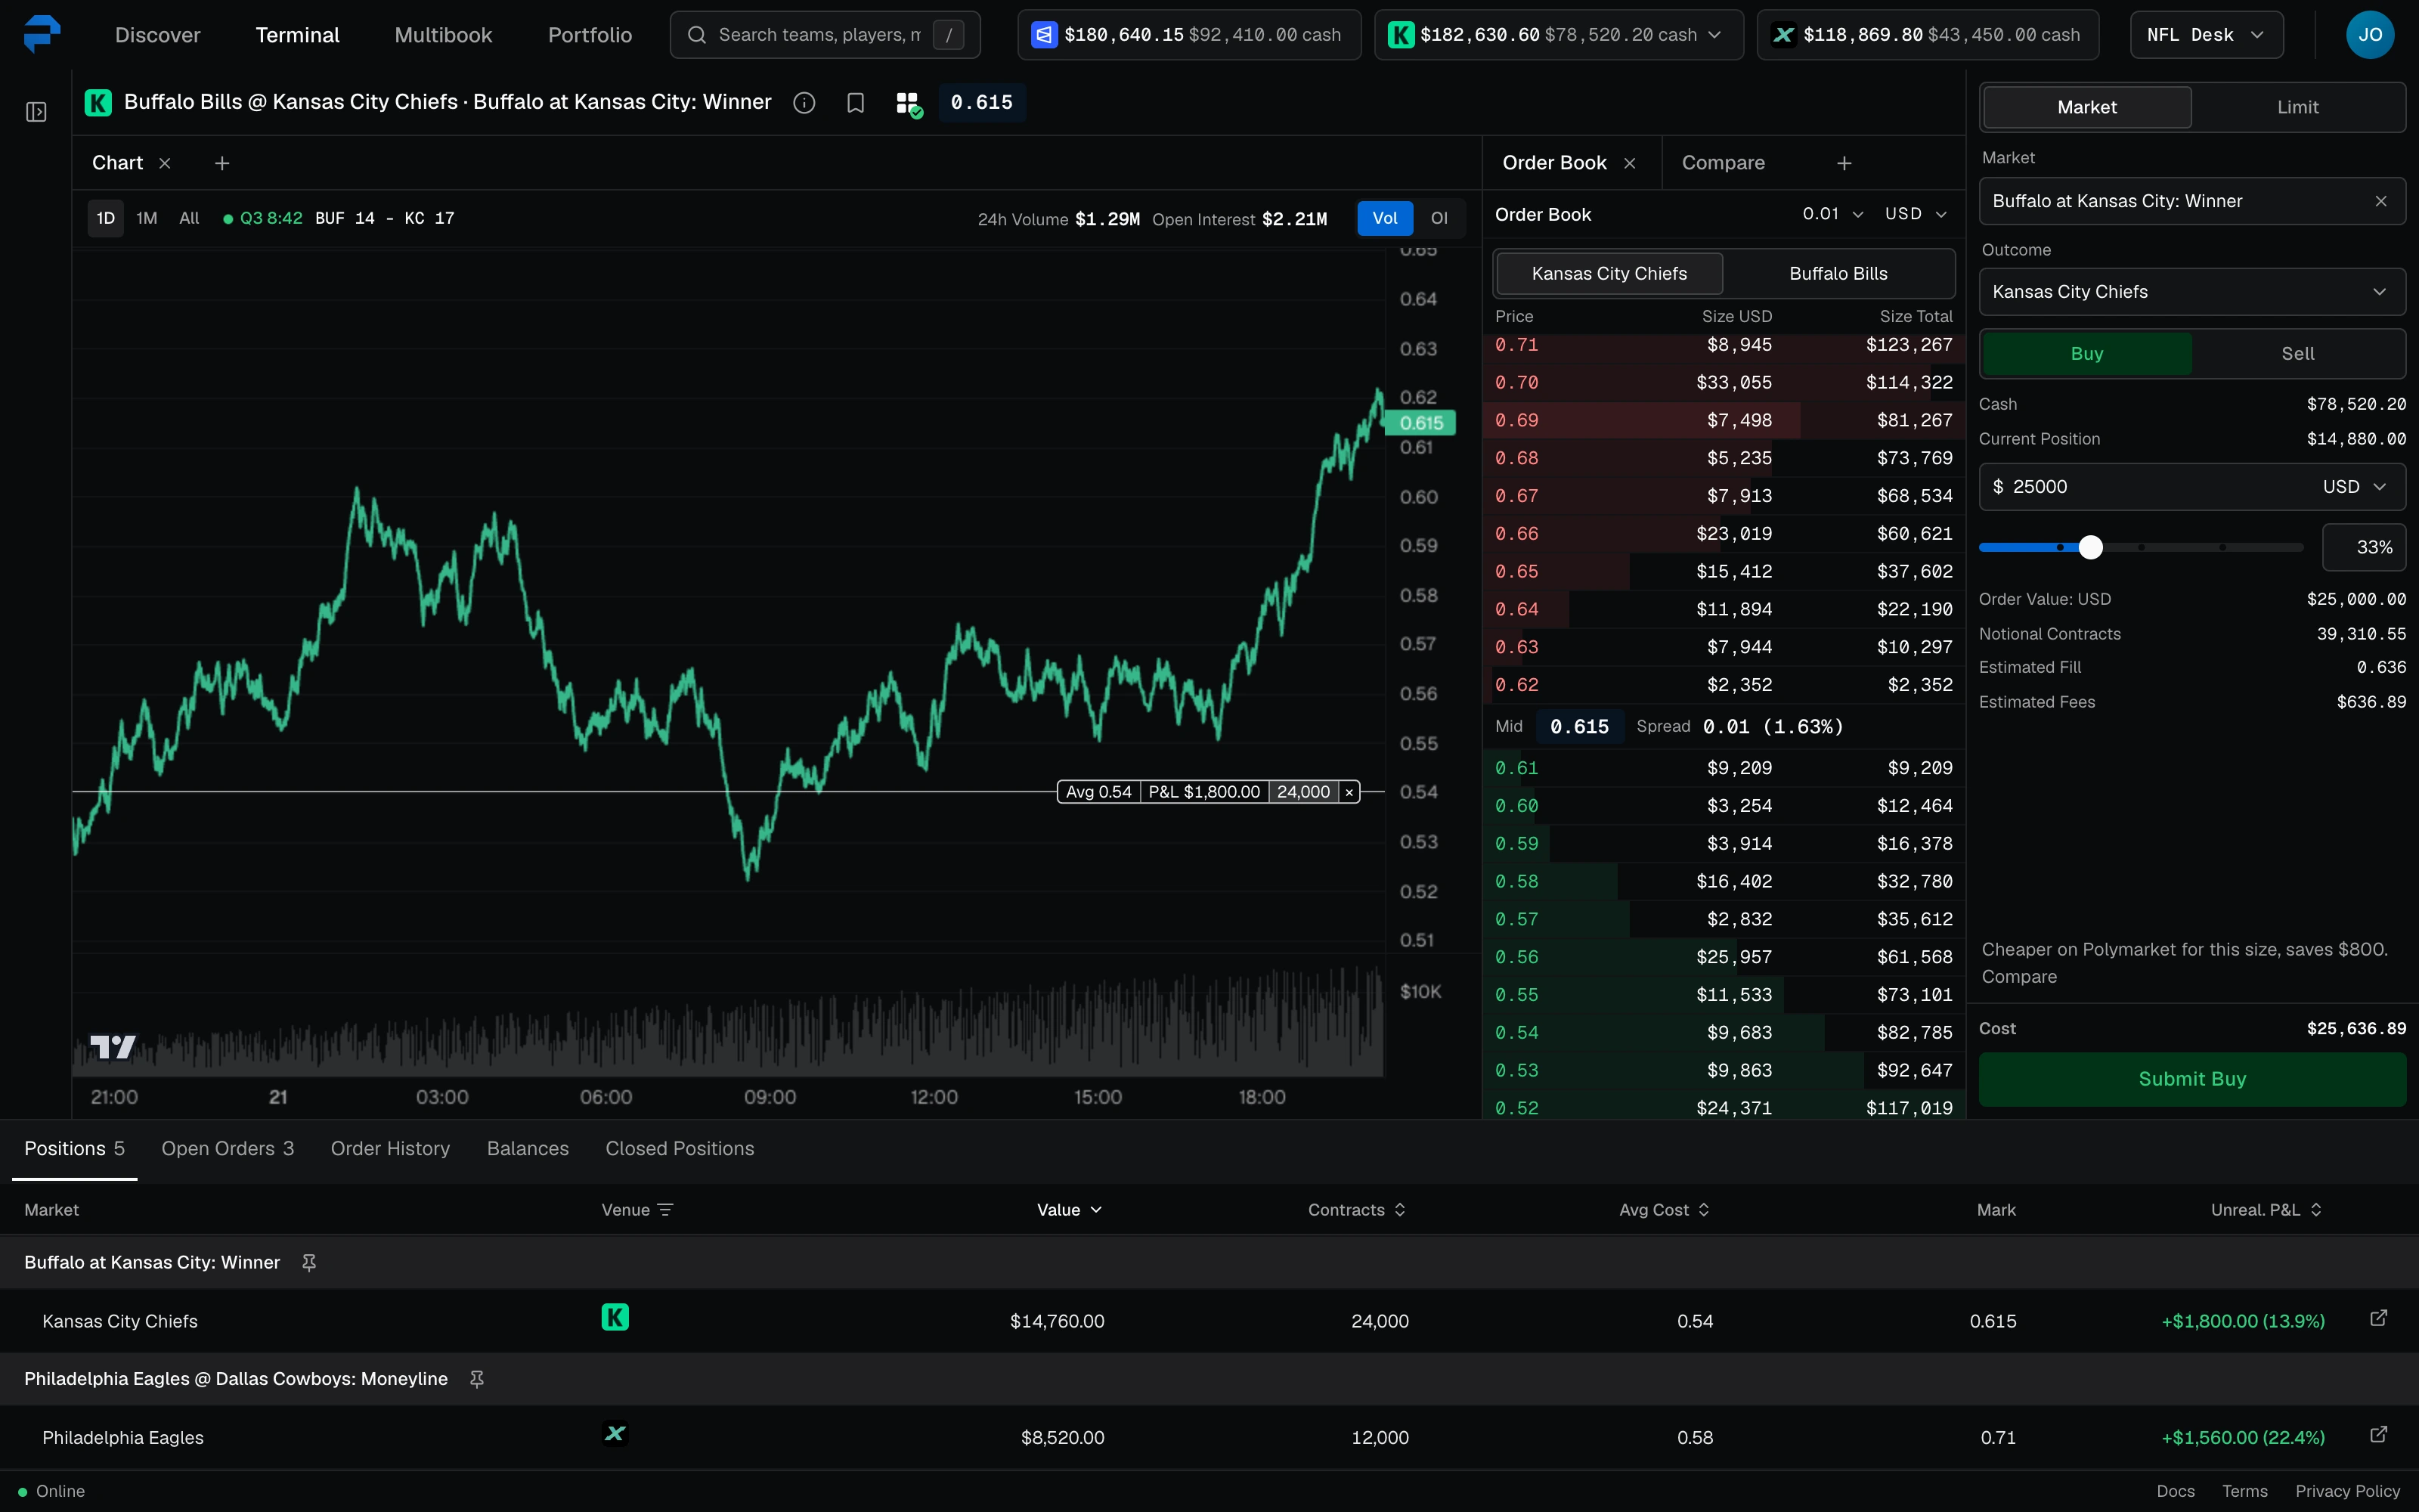Click the app logo in top-left corner
The height and width of the screenshot is (1512, 2419).
click(x=41, y=34)
